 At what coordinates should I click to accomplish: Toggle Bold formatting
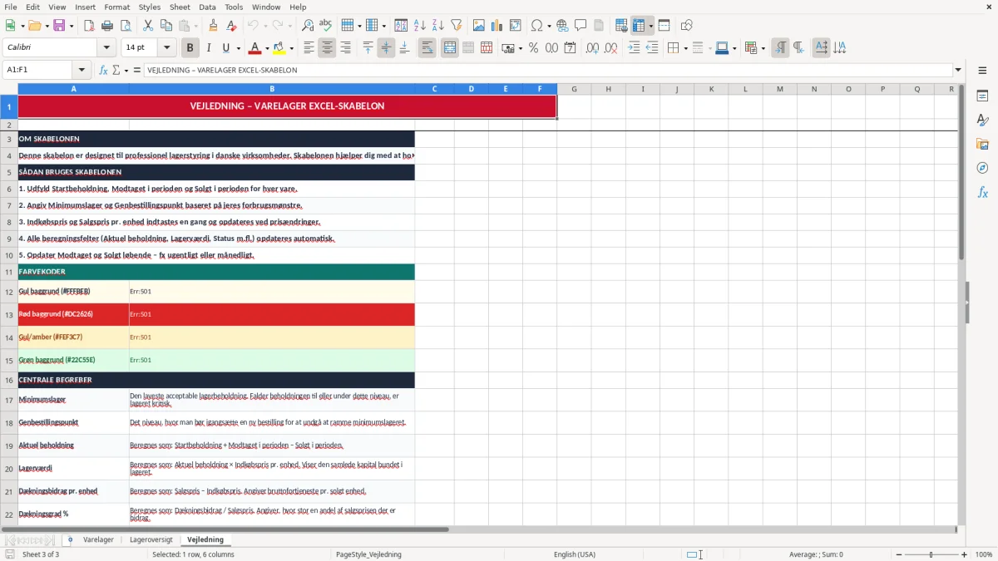190,48
